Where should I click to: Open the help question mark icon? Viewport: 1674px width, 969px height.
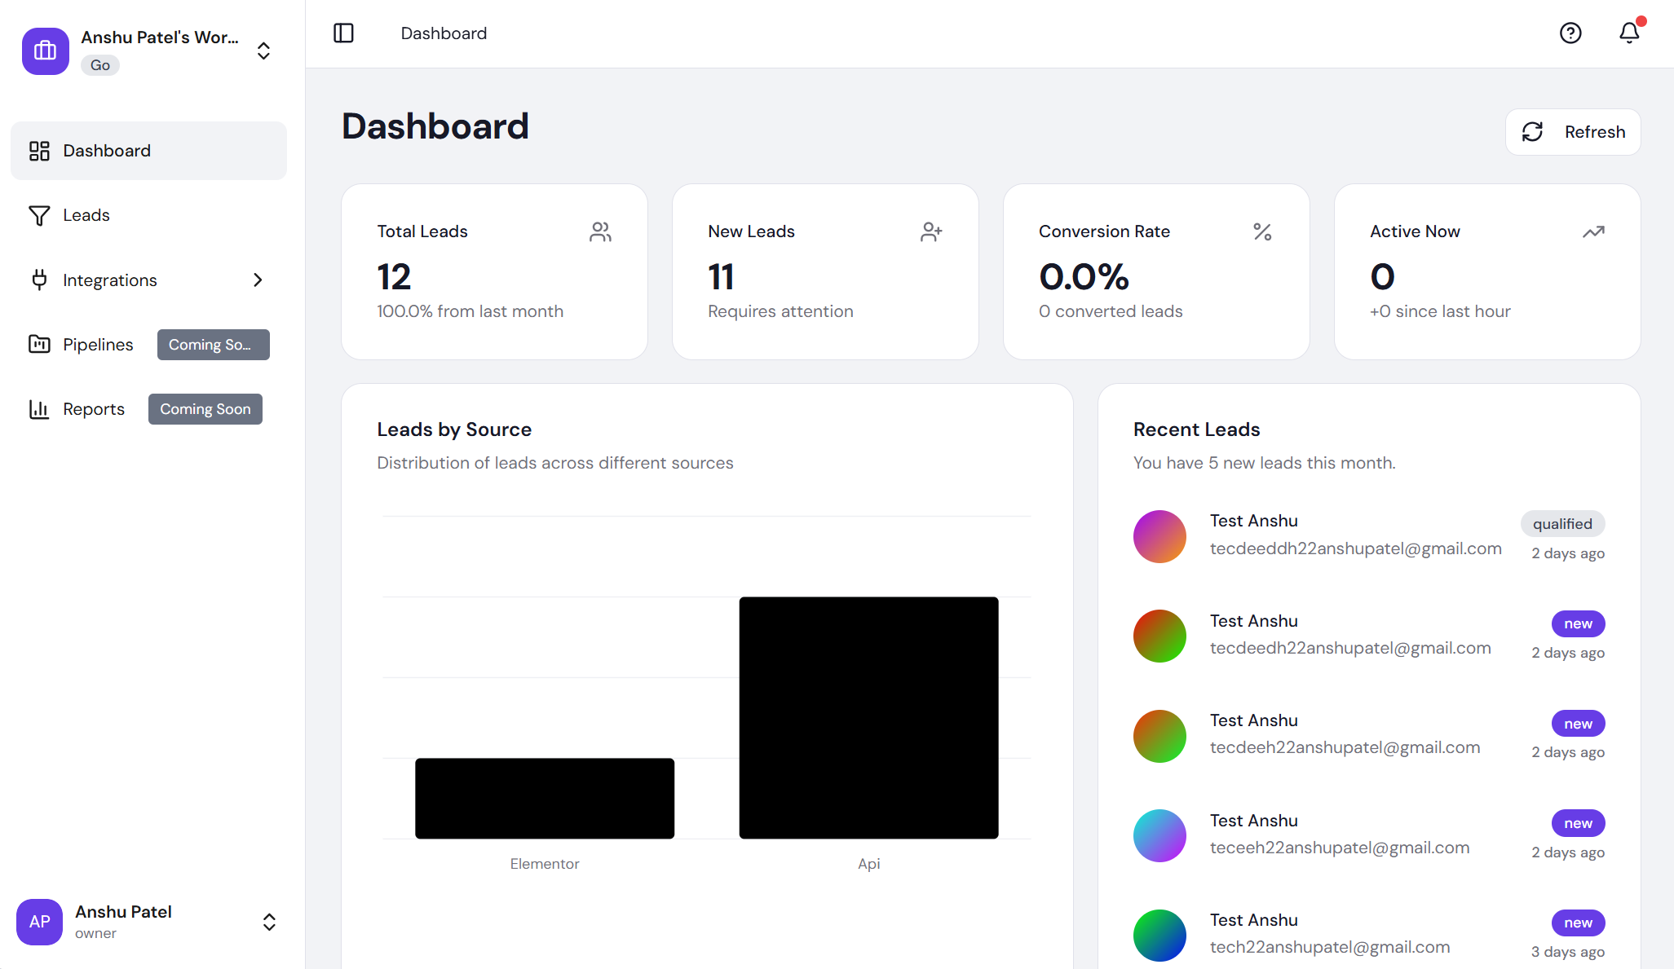click(x=1570, y=33)
